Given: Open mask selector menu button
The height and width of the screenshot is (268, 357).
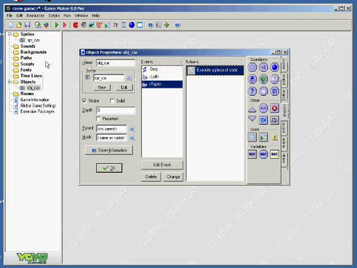Looking at the screenshot, I should pos(132,138).
